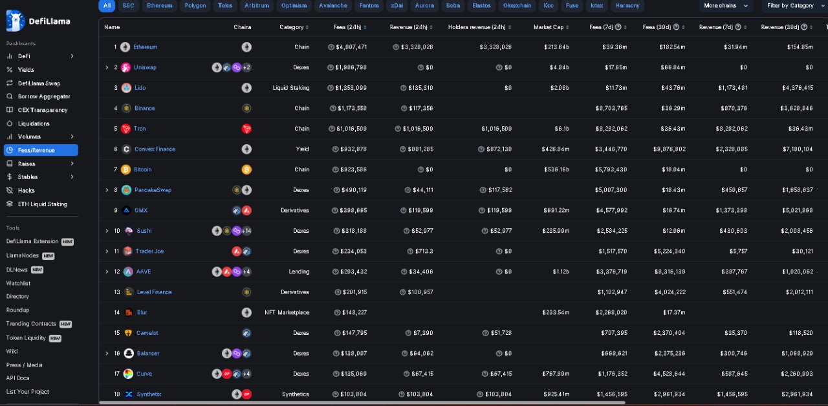
Task: Select the Optimism chain tab
Action: tap(294, 6)
